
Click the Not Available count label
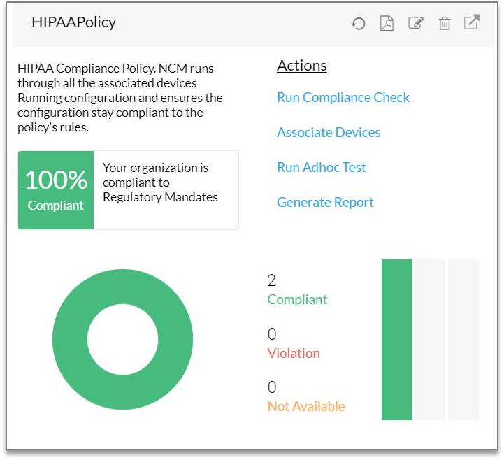pyautogui.click(x=306, y=407)
